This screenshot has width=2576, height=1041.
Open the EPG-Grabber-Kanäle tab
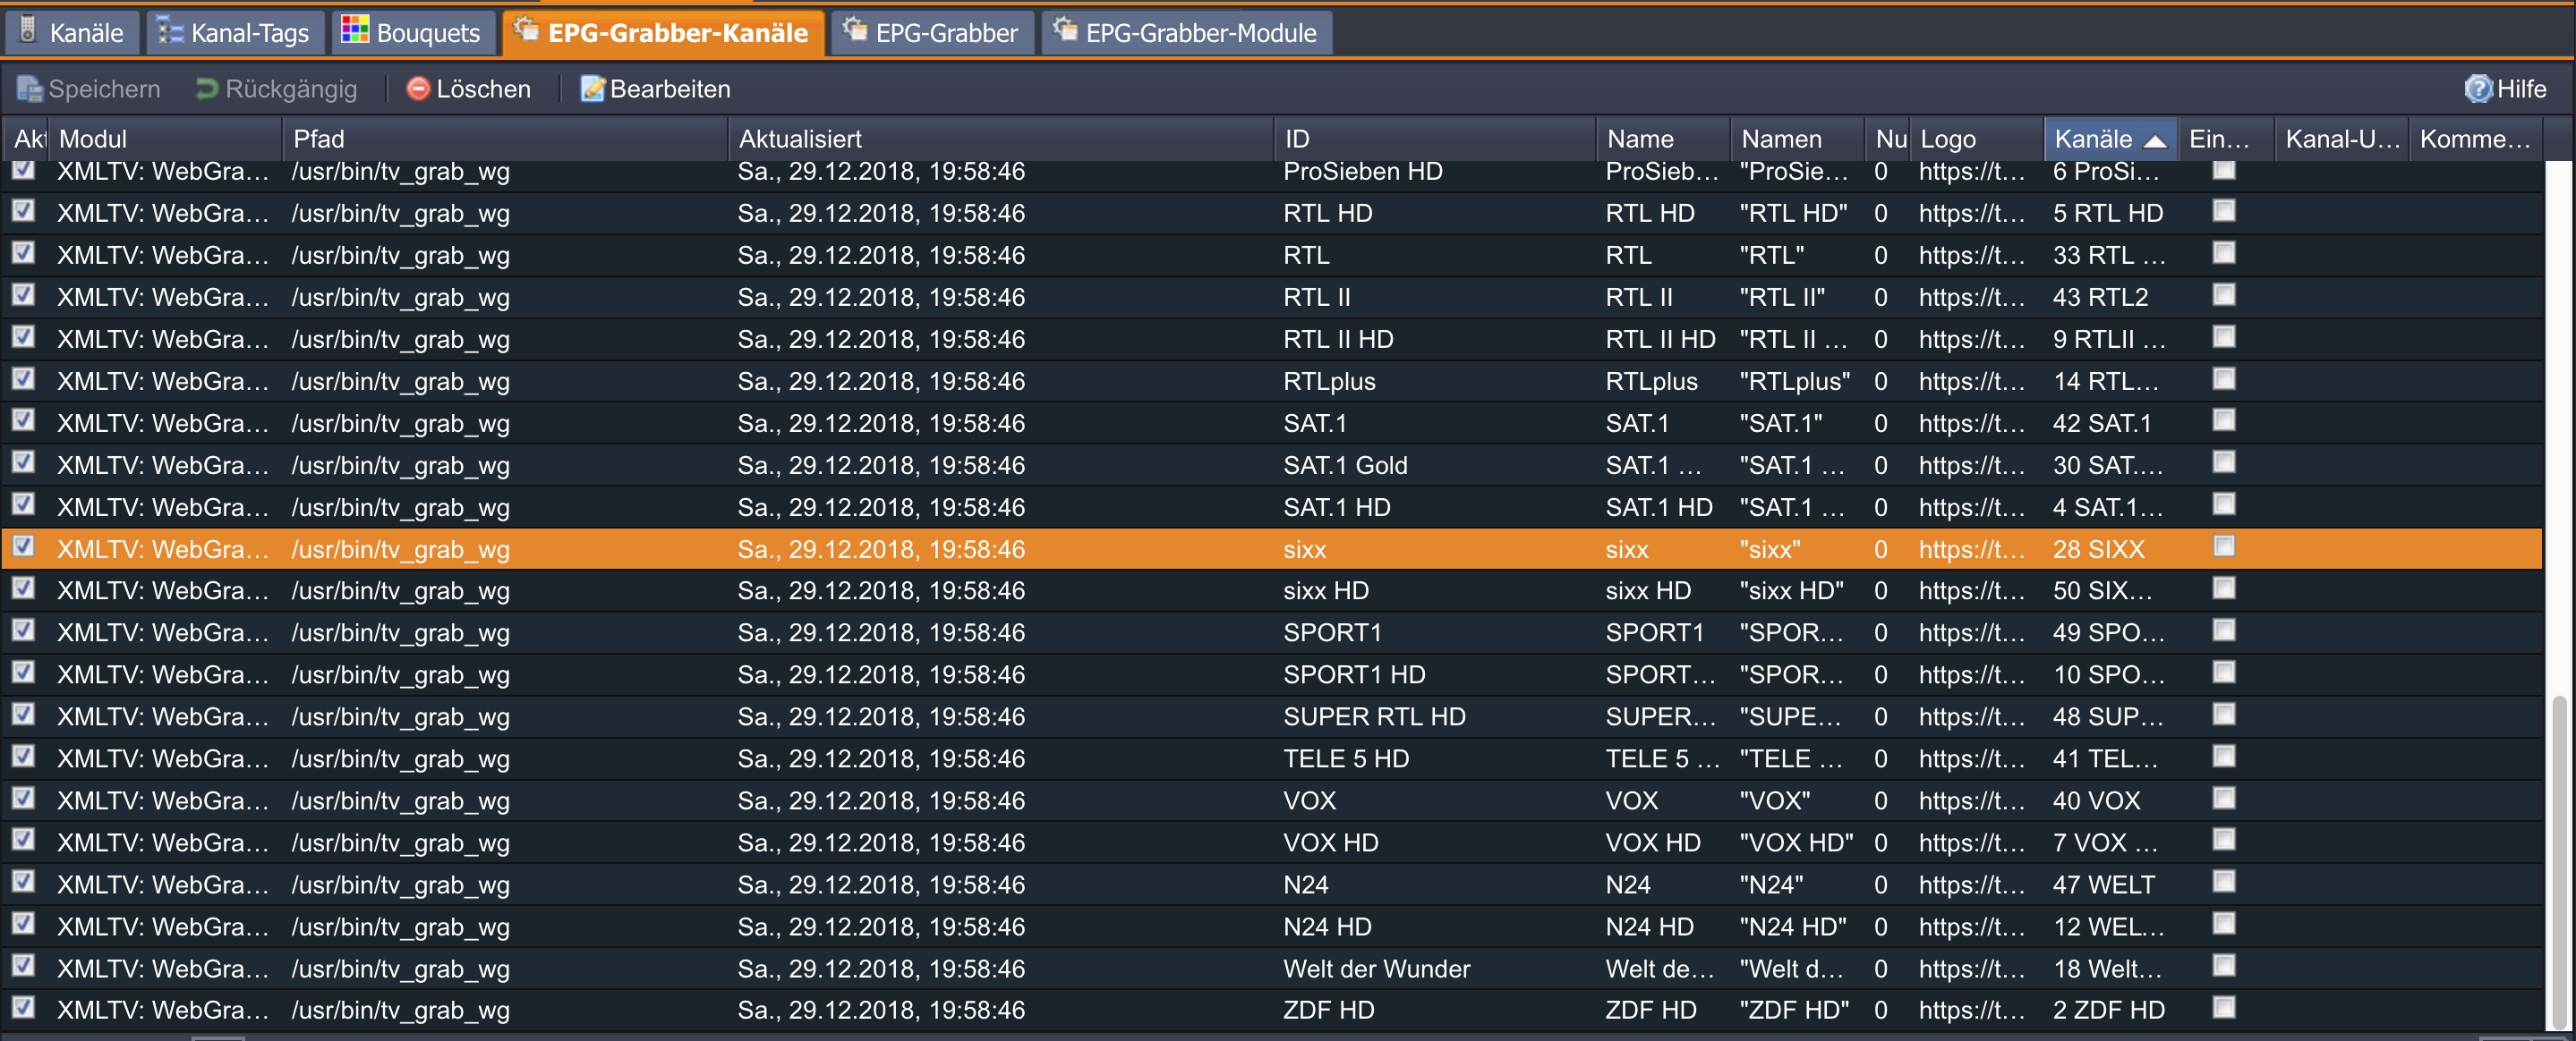point(664,32)
